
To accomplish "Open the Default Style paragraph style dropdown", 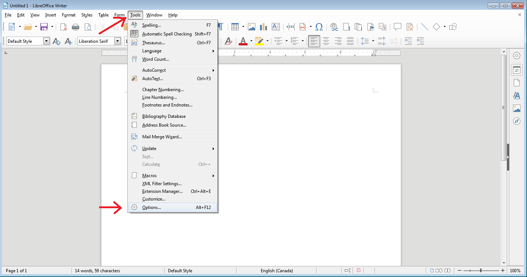I will (46, 41).
